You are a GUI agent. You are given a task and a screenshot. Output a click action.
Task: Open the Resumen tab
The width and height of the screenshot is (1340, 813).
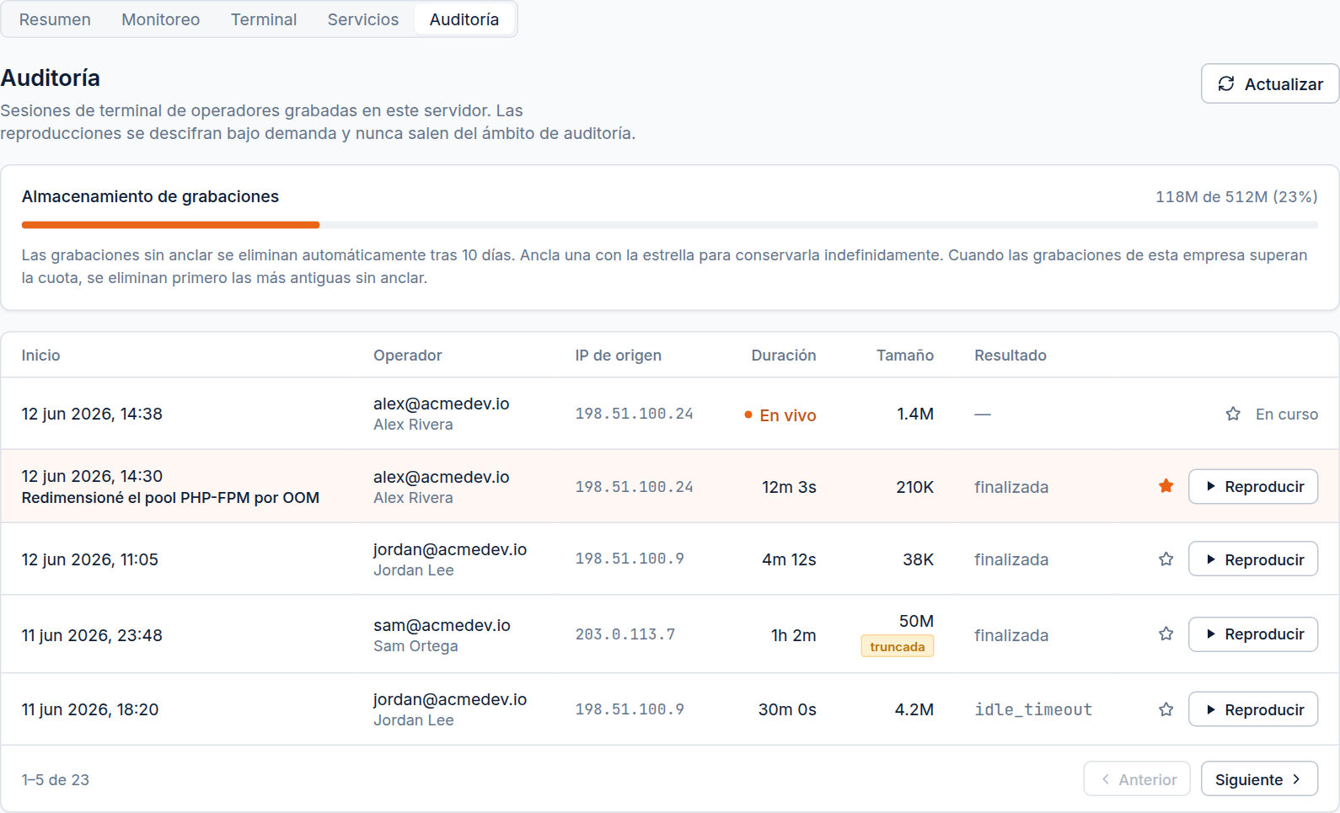click(55, 19)
